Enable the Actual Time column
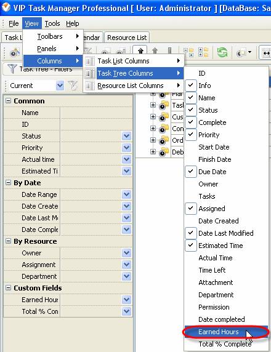271x352 pixels. (x=226, y=258)
